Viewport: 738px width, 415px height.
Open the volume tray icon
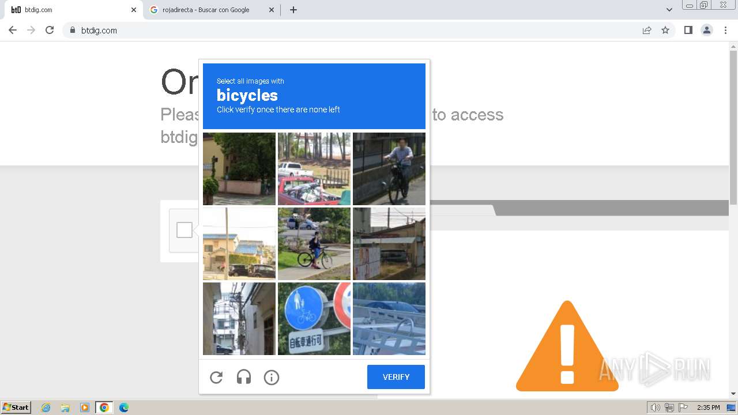pyautogui.click(x=656, y=408)
